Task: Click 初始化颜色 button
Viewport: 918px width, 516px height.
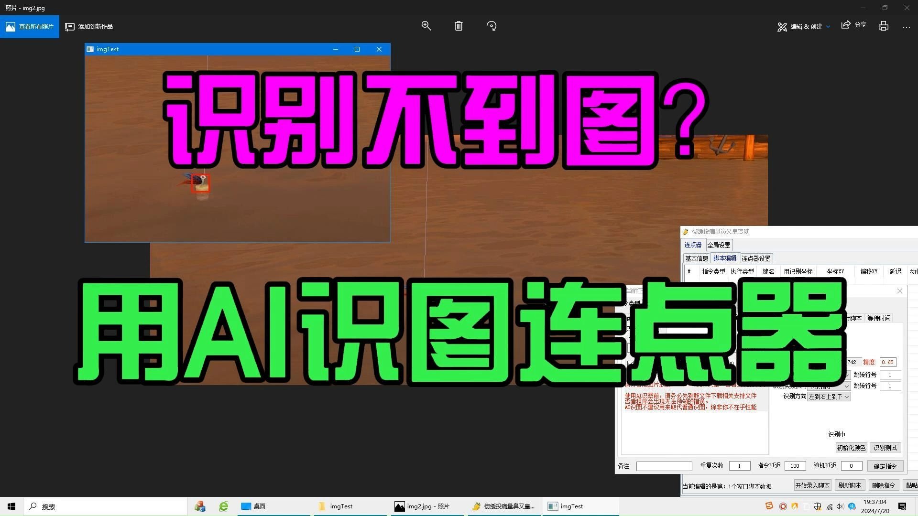Action: coord(851,448)
